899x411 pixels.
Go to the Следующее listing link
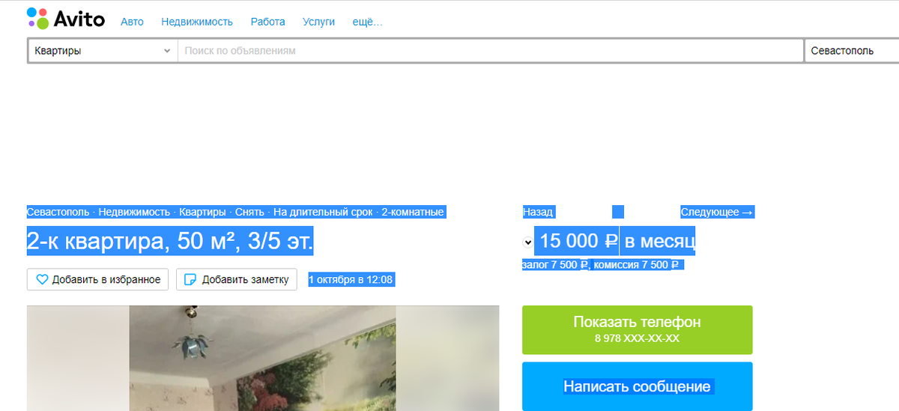coord(717,212)
